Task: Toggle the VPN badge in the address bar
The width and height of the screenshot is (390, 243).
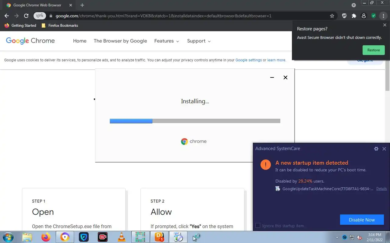Action: (40, 16)
